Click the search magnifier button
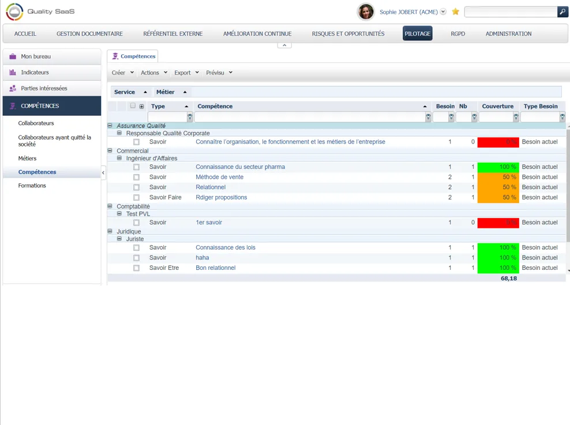Viewport: 570px width, 425px height. point(562,12)
